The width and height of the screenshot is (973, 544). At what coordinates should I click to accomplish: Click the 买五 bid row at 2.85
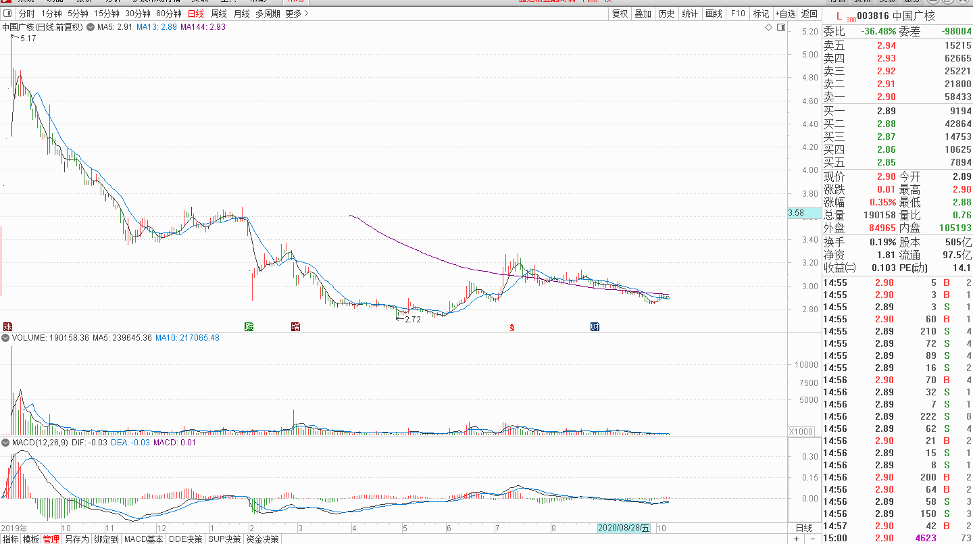[897, 162]
